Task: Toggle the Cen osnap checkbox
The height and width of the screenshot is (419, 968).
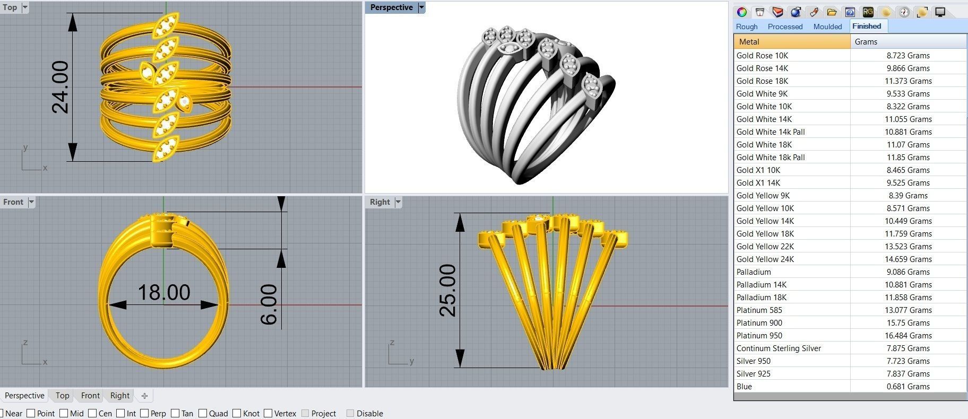Action: point(92,413)
